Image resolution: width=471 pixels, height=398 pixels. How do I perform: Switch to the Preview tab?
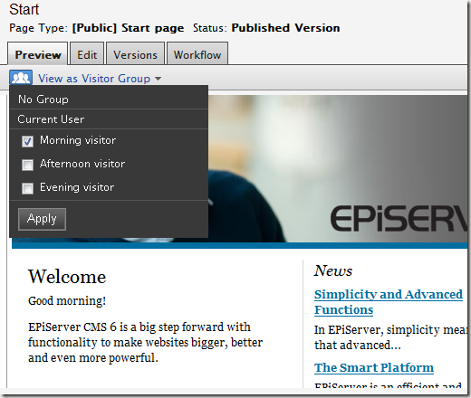pos(38,54)
